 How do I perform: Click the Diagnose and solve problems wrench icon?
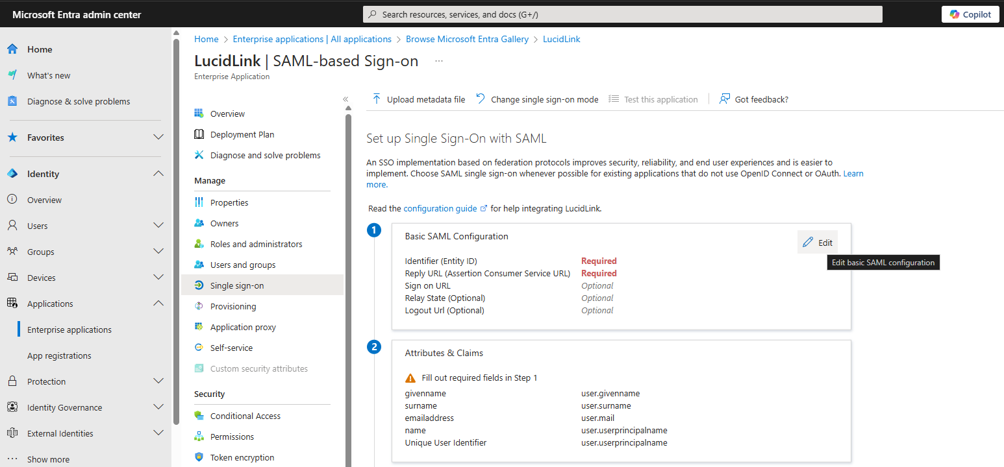[199, 155]
